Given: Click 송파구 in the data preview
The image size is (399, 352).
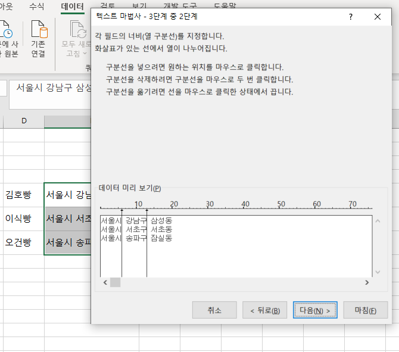Looking at the screenshot, I should coord(136,238).
